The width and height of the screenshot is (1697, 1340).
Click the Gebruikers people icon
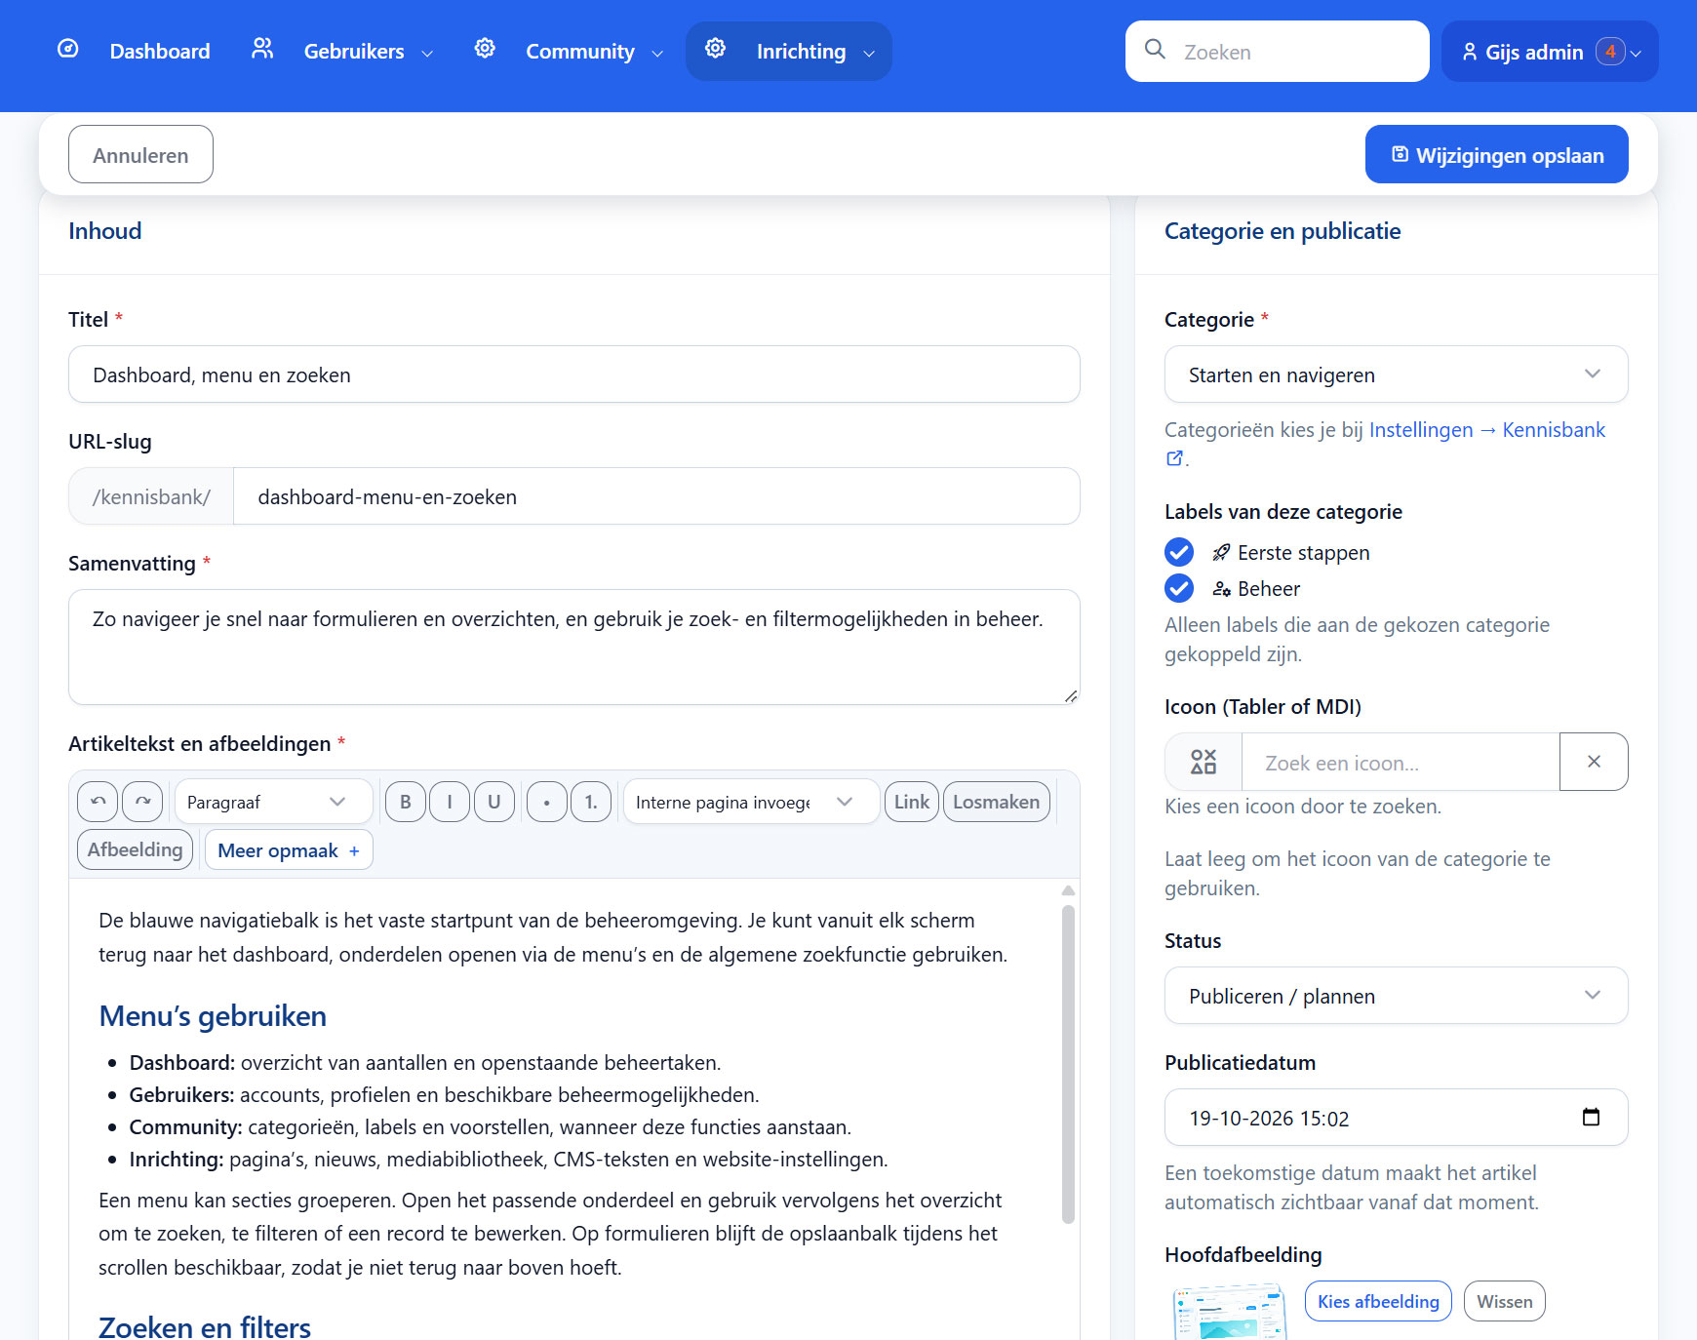(262, 49)
